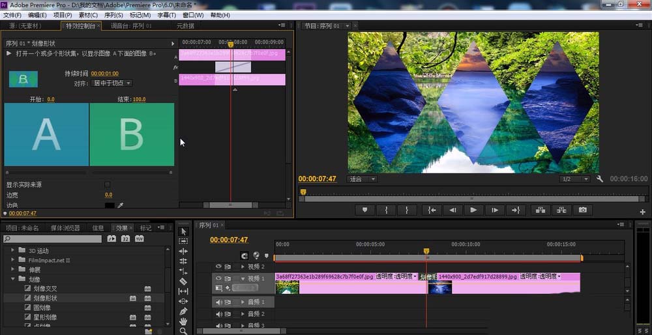The height and width of the screenshot is (335, 652).
Task: Select the Pen tool in the tools panel
Action: point(183,312)
